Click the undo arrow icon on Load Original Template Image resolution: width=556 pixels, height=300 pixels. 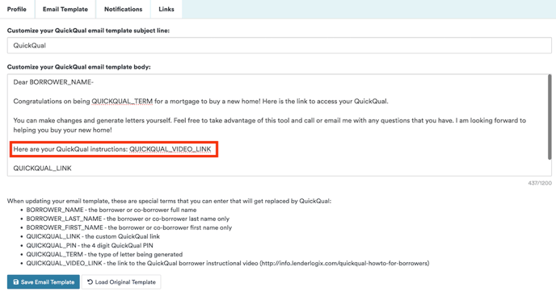[90, 282]
